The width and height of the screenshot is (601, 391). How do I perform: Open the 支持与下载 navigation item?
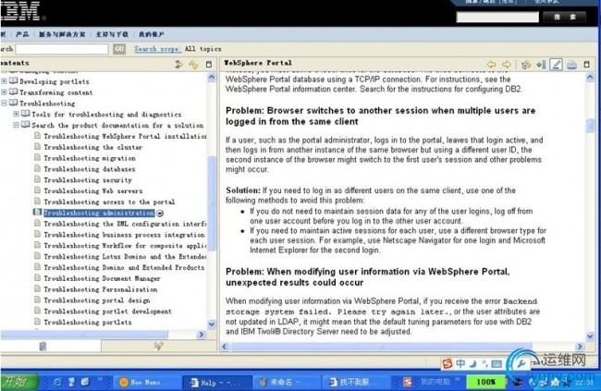pos(112,34)
